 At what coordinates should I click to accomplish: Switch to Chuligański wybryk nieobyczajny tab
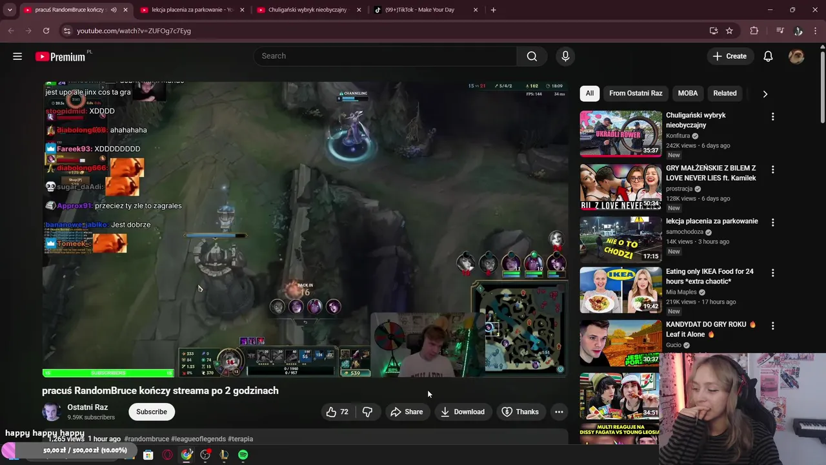(308, 10)
